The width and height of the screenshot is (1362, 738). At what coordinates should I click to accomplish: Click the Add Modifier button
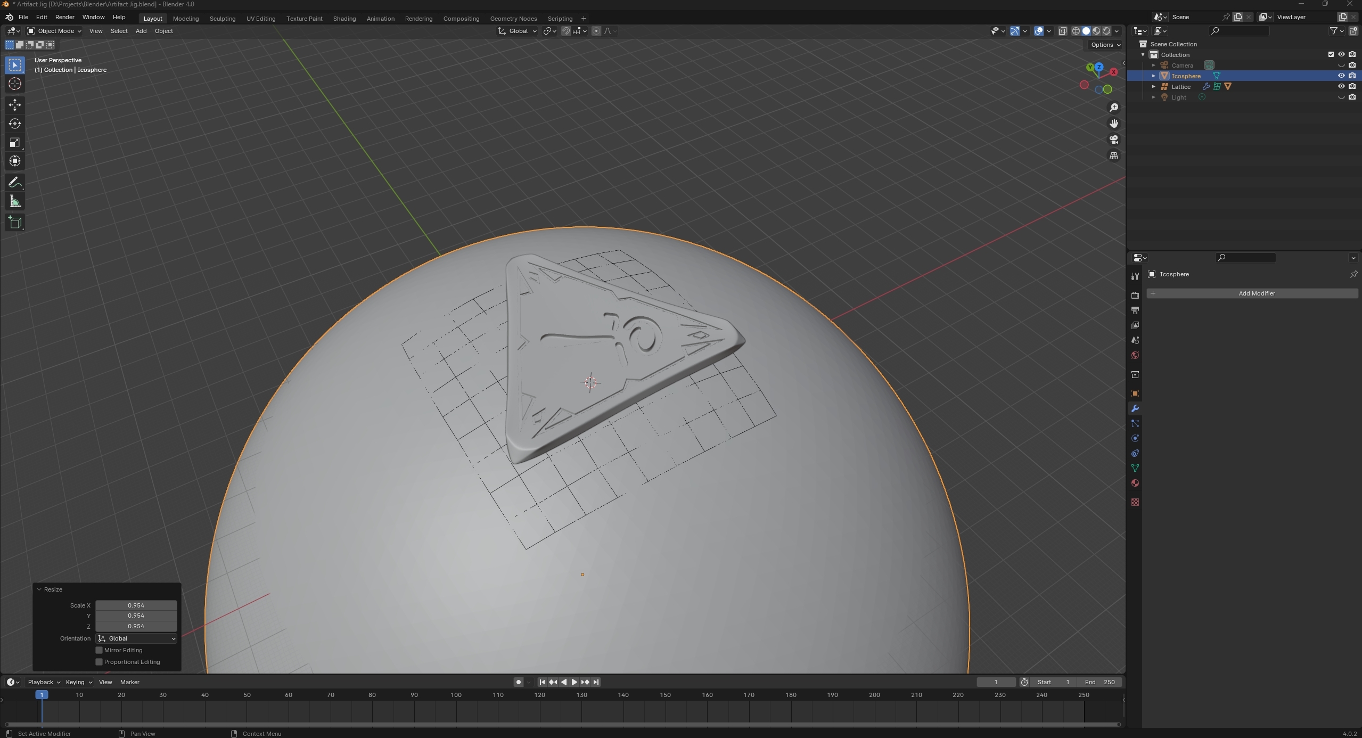click(x=1252, y=293)
